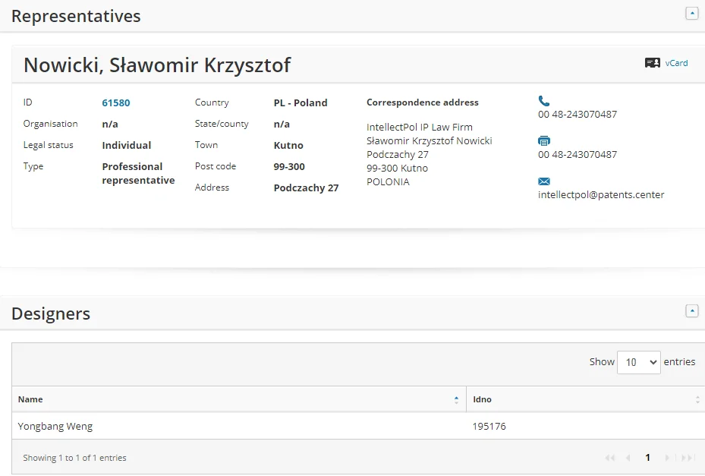
Task: Click the vCard icon
Action: [x=652, y=63]
